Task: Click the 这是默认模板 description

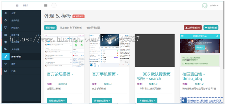Action: (54, 89)
